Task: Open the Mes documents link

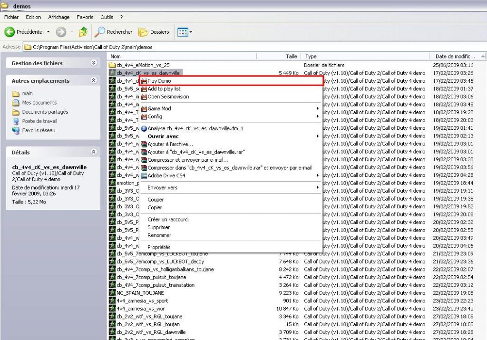Action: coord(39,103)
